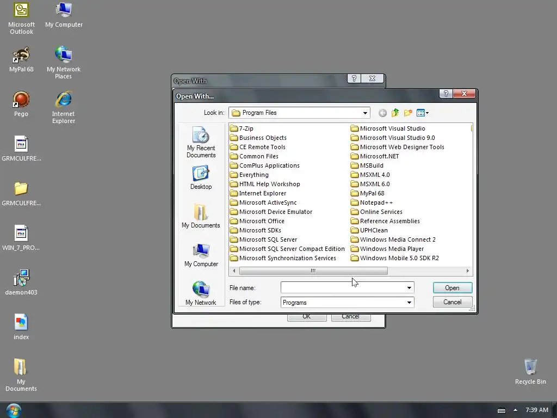Select Internet Explorer desktop icon
This screenshot has width=557, height=418.
pos(64,107)
